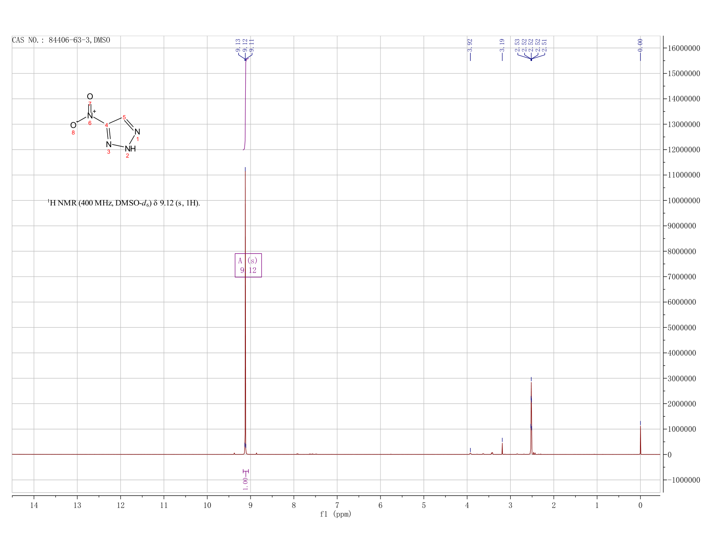Select the CAS NO. title text
The height and width of the screenshot is (555, 719).
coord(61,40)
